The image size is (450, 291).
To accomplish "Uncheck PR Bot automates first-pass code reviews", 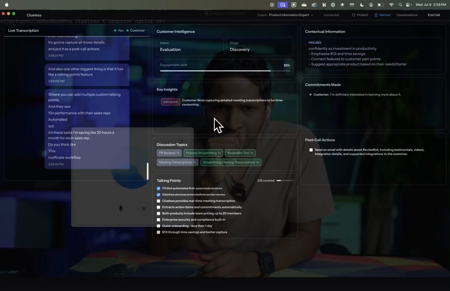I will (158, 188).
